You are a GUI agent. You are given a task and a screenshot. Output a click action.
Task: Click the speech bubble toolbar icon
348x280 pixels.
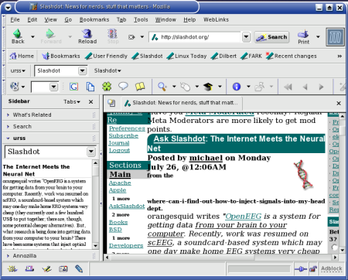[123, 86]
